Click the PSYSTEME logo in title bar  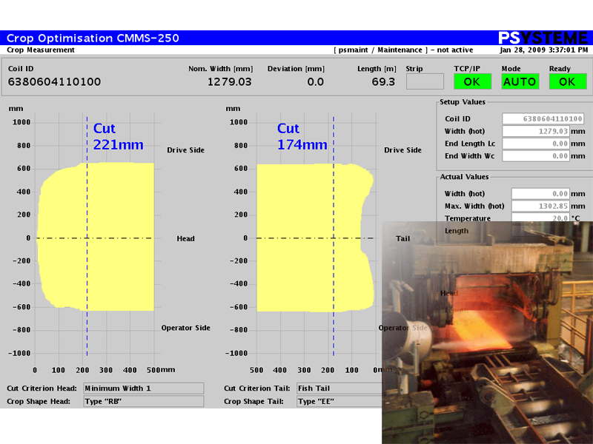(x=543, y=38)
